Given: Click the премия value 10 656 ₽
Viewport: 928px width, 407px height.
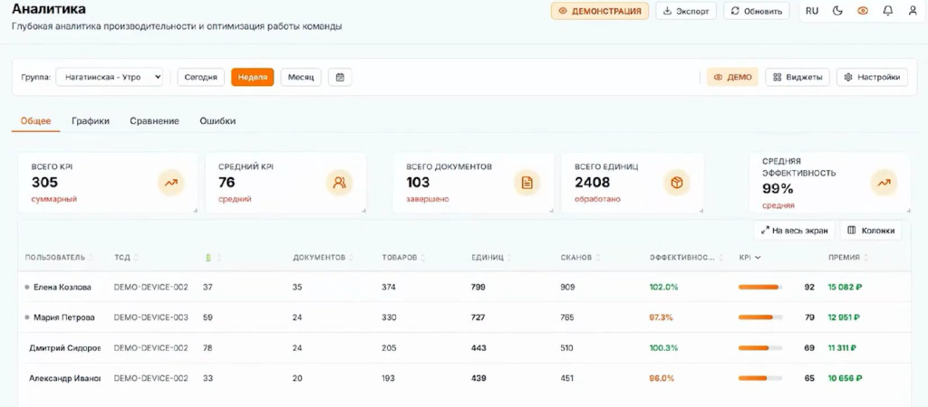Looking at the screenshot, I should pyautogui.click(x=845, y=378).
